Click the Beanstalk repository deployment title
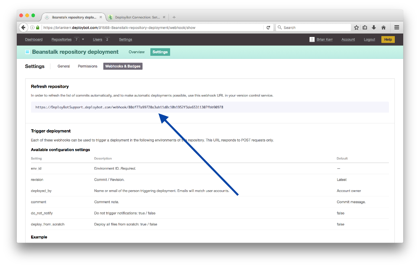420x267 pixels. pos(75,52)
